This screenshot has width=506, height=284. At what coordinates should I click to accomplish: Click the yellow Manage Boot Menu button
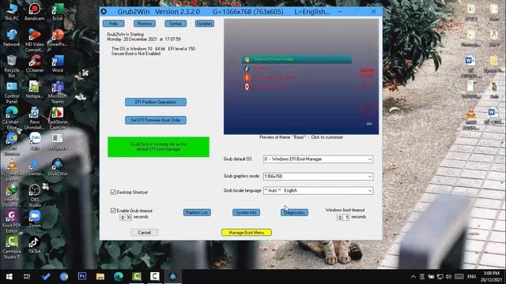tap(247, 233)
